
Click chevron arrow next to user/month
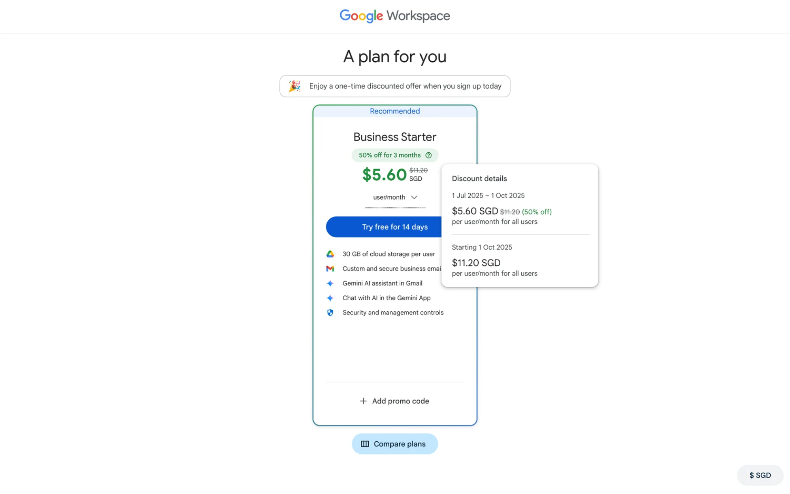coord(414,197)
